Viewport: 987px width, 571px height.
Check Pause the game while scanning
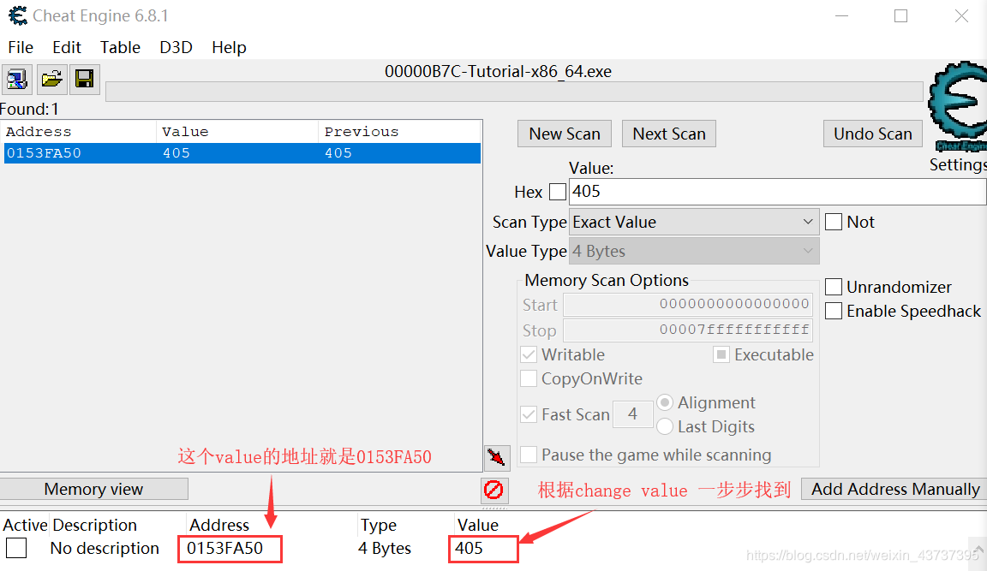529,455
